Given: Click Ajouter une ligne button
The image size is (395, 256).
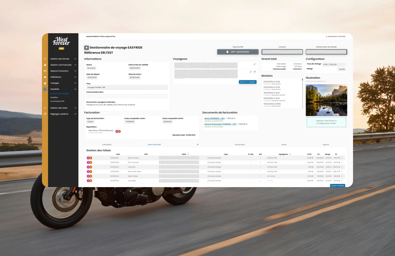Looking at the screenshot, I should tap(338, 186).
